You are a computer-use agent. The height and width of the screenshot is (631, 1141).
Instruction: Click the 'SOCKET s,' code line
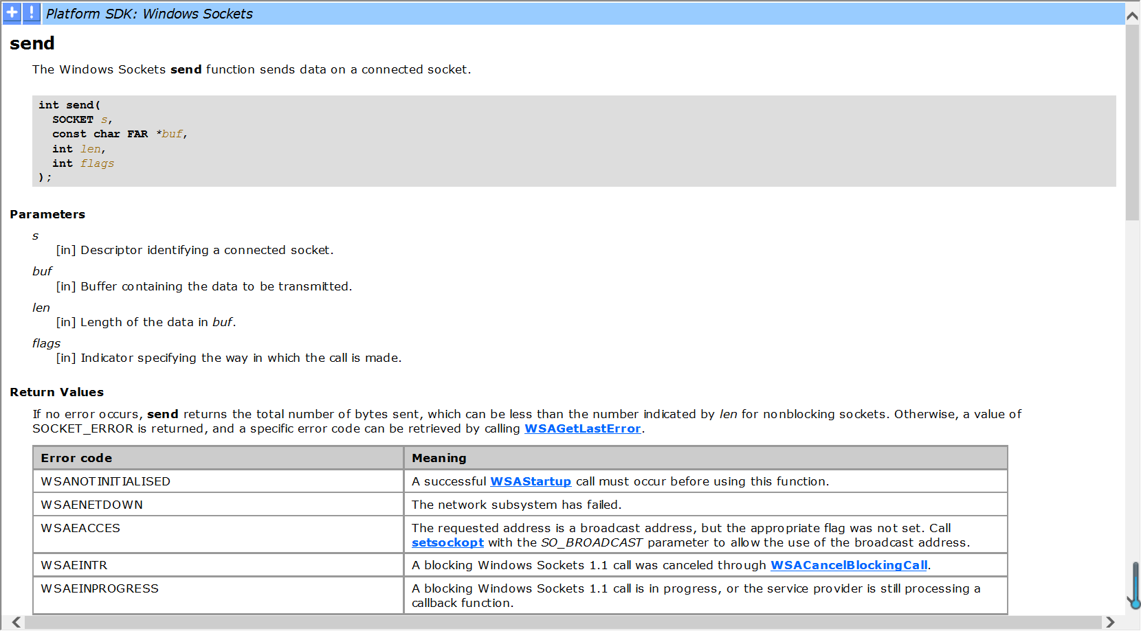[82, 119]
